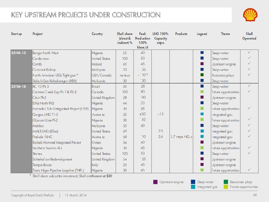Image resolution: width=269 pixels, height=202 pixels.
Task: Click the green legend square in North American LRS row
Action: [x=202, y=75]
